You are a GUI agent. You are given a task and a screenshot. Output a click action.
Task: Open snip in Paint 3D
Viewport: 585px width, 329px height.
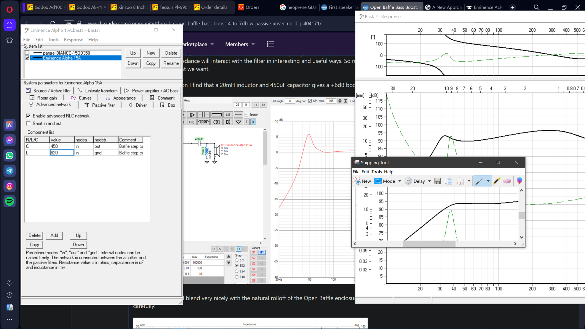pos(519,181)
